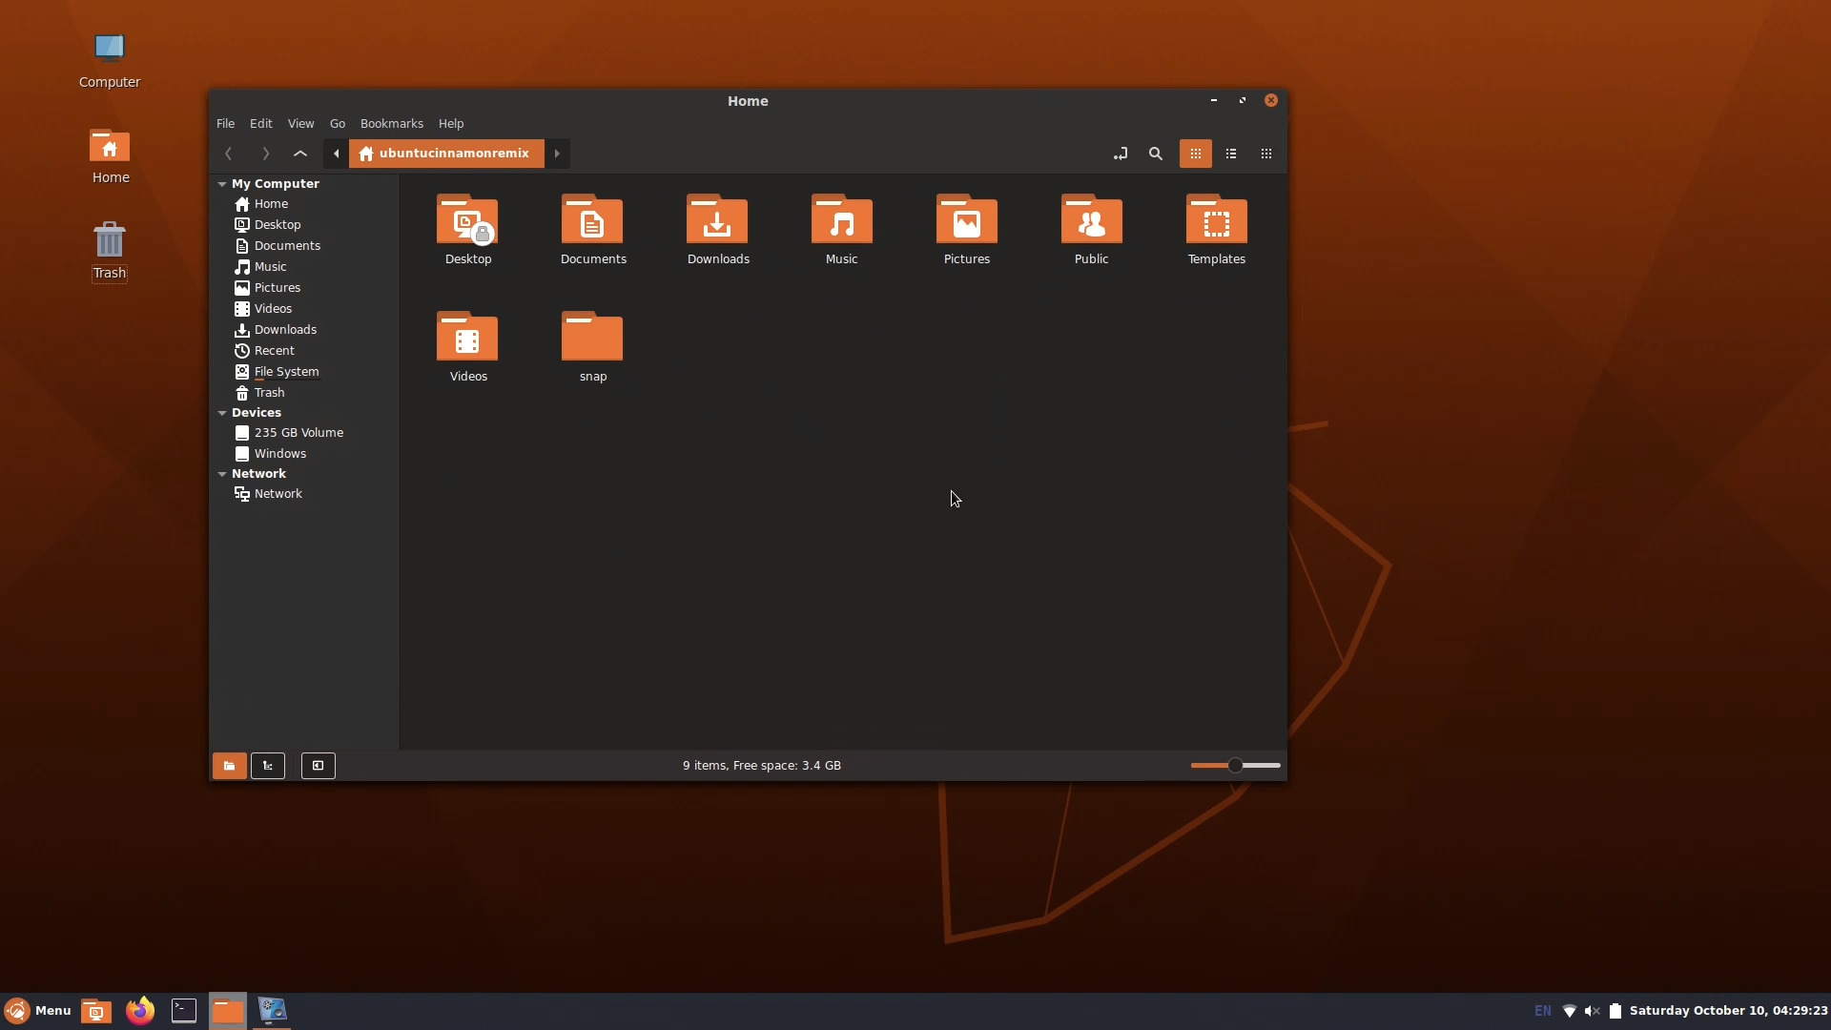Image resolution: width=1831 pixels, height=1030 pixels.
Task: Navigate up to the parent directory
Action: pos(299,154)
